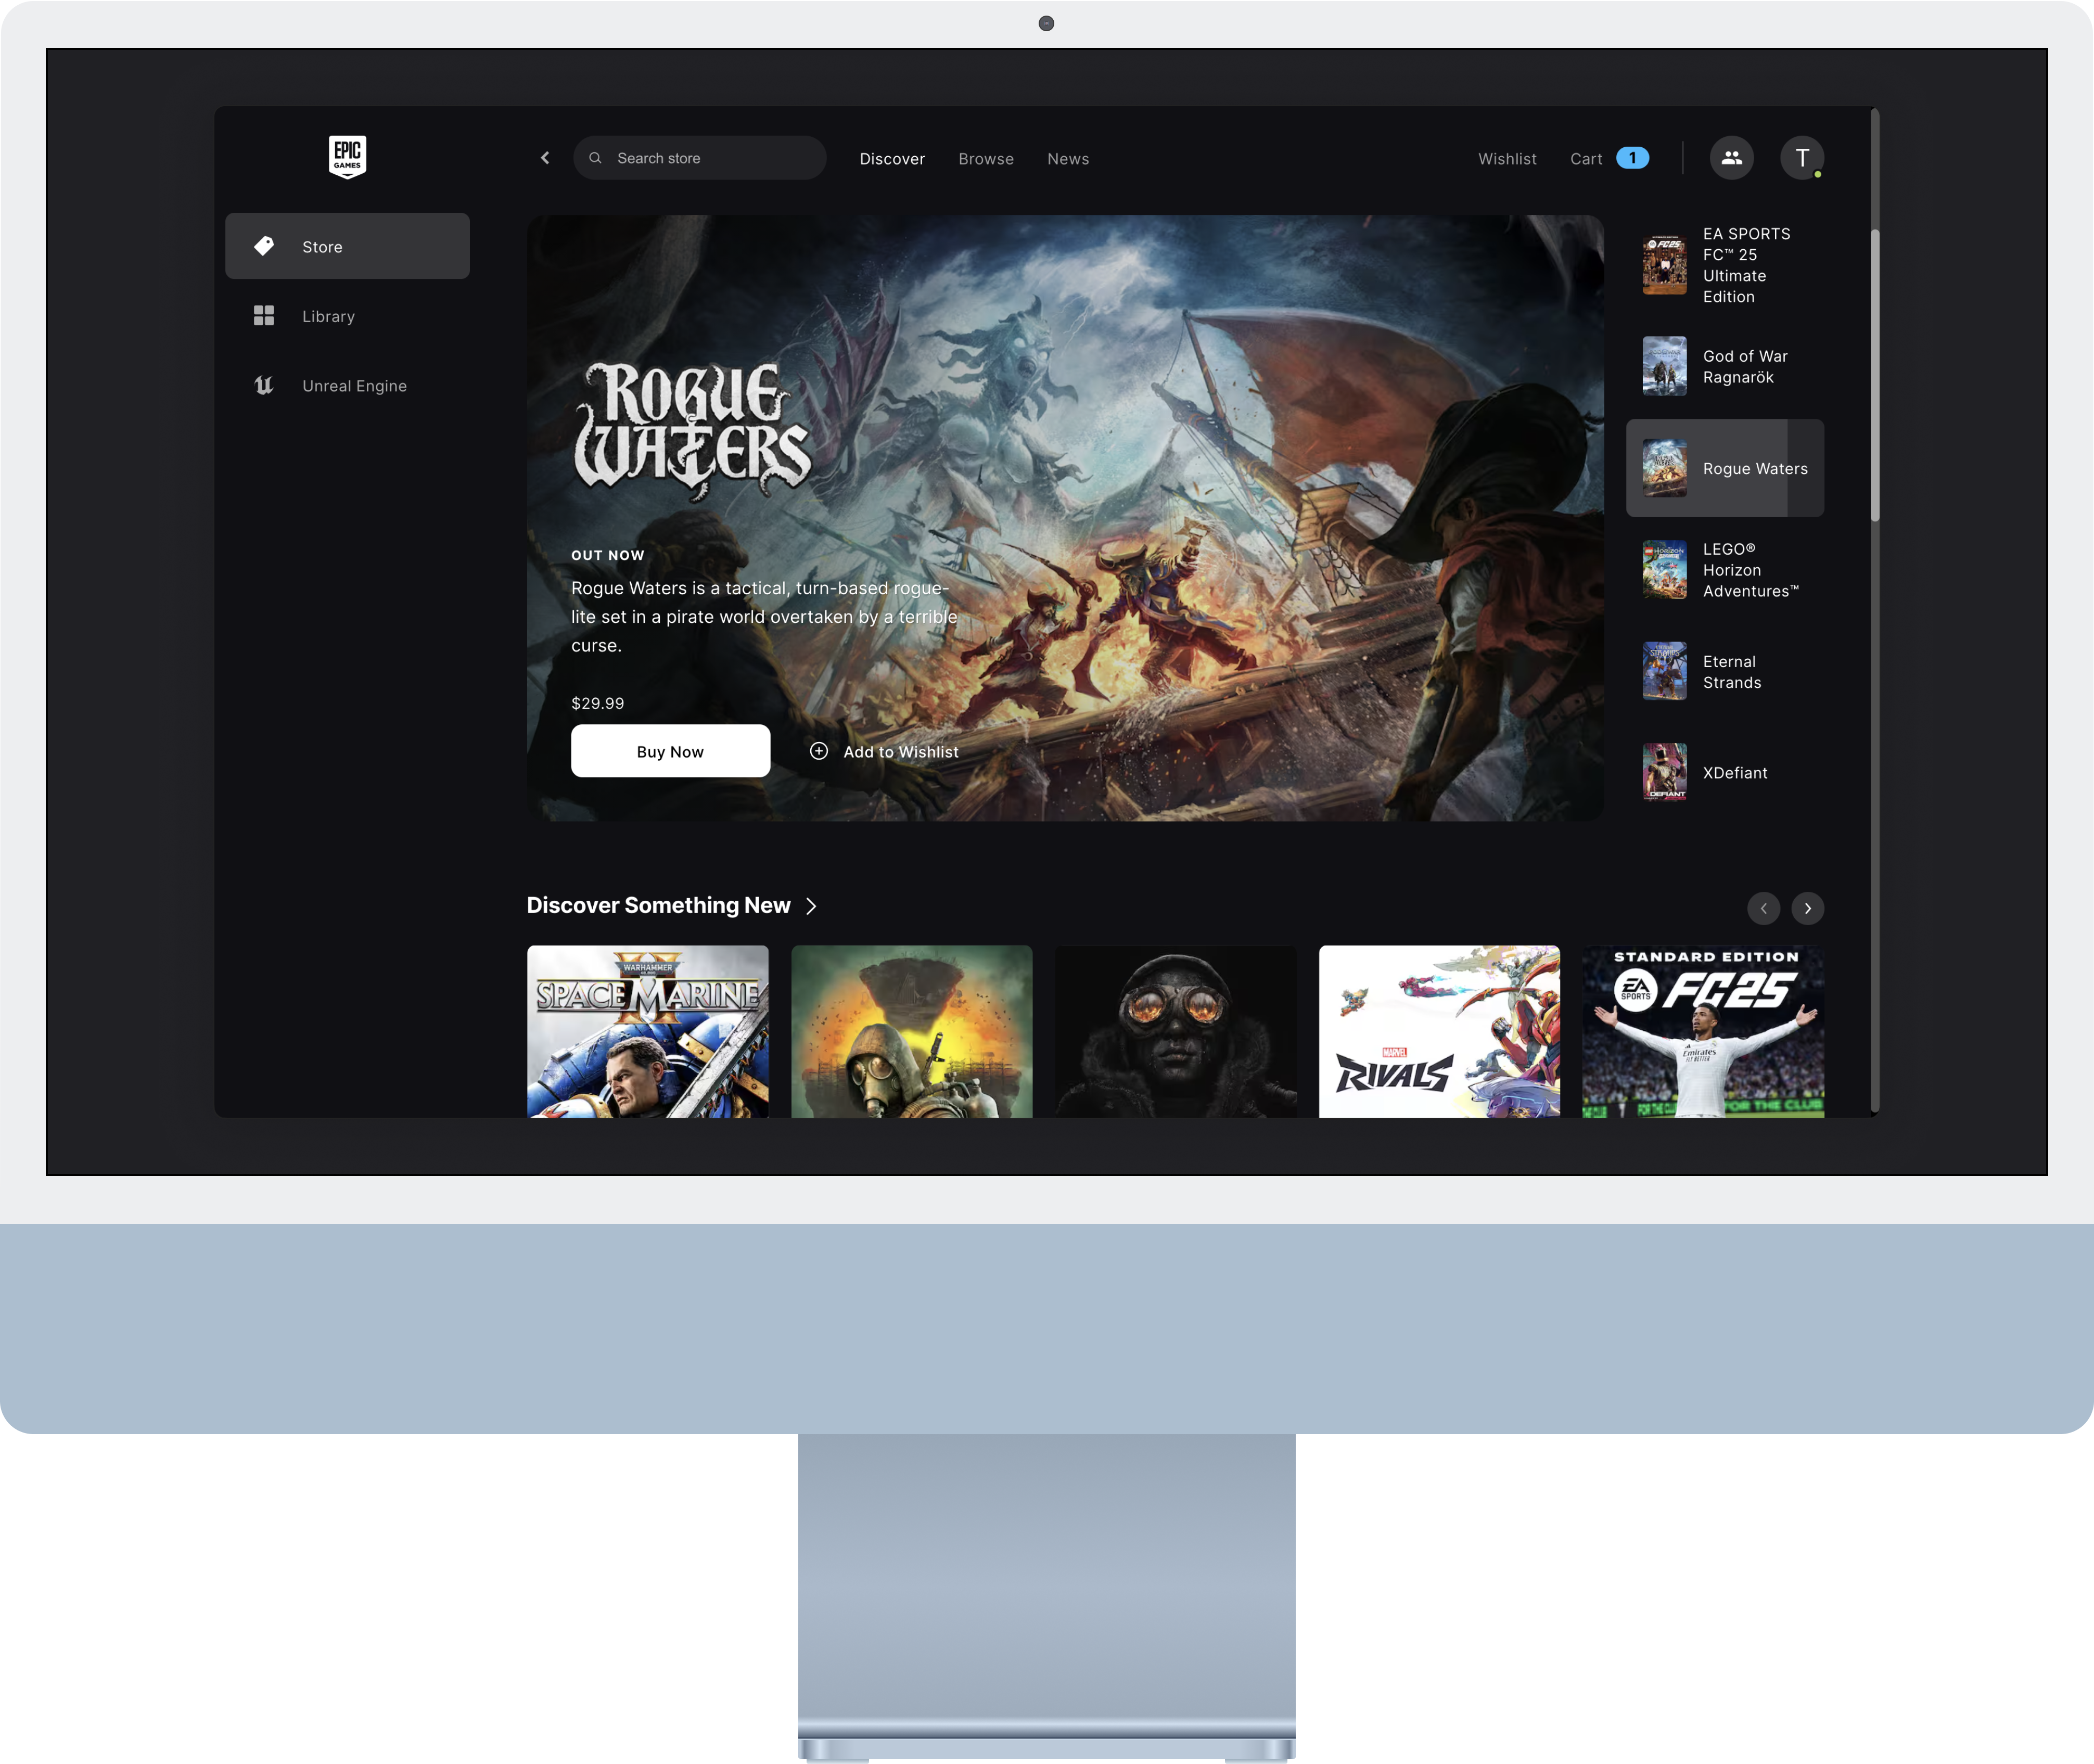Open Marvel Rivals game card
2094x1764 pixels.
click(x=1438, y=1031)
